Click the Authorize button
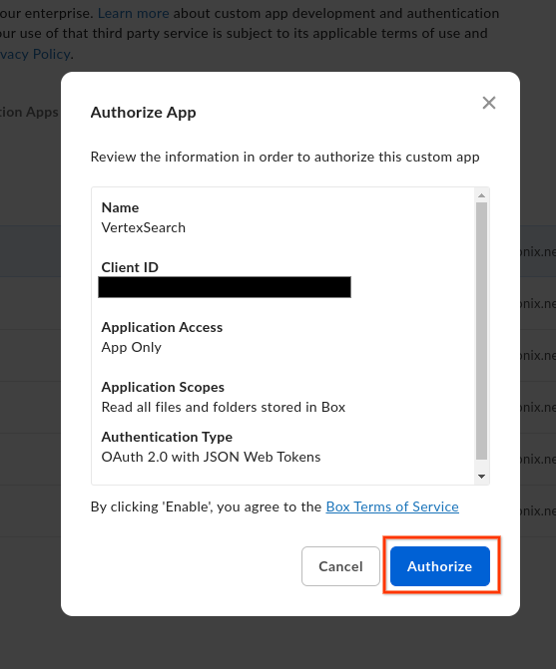The width and height of the screenshot is (556, 669). (440, 566)
